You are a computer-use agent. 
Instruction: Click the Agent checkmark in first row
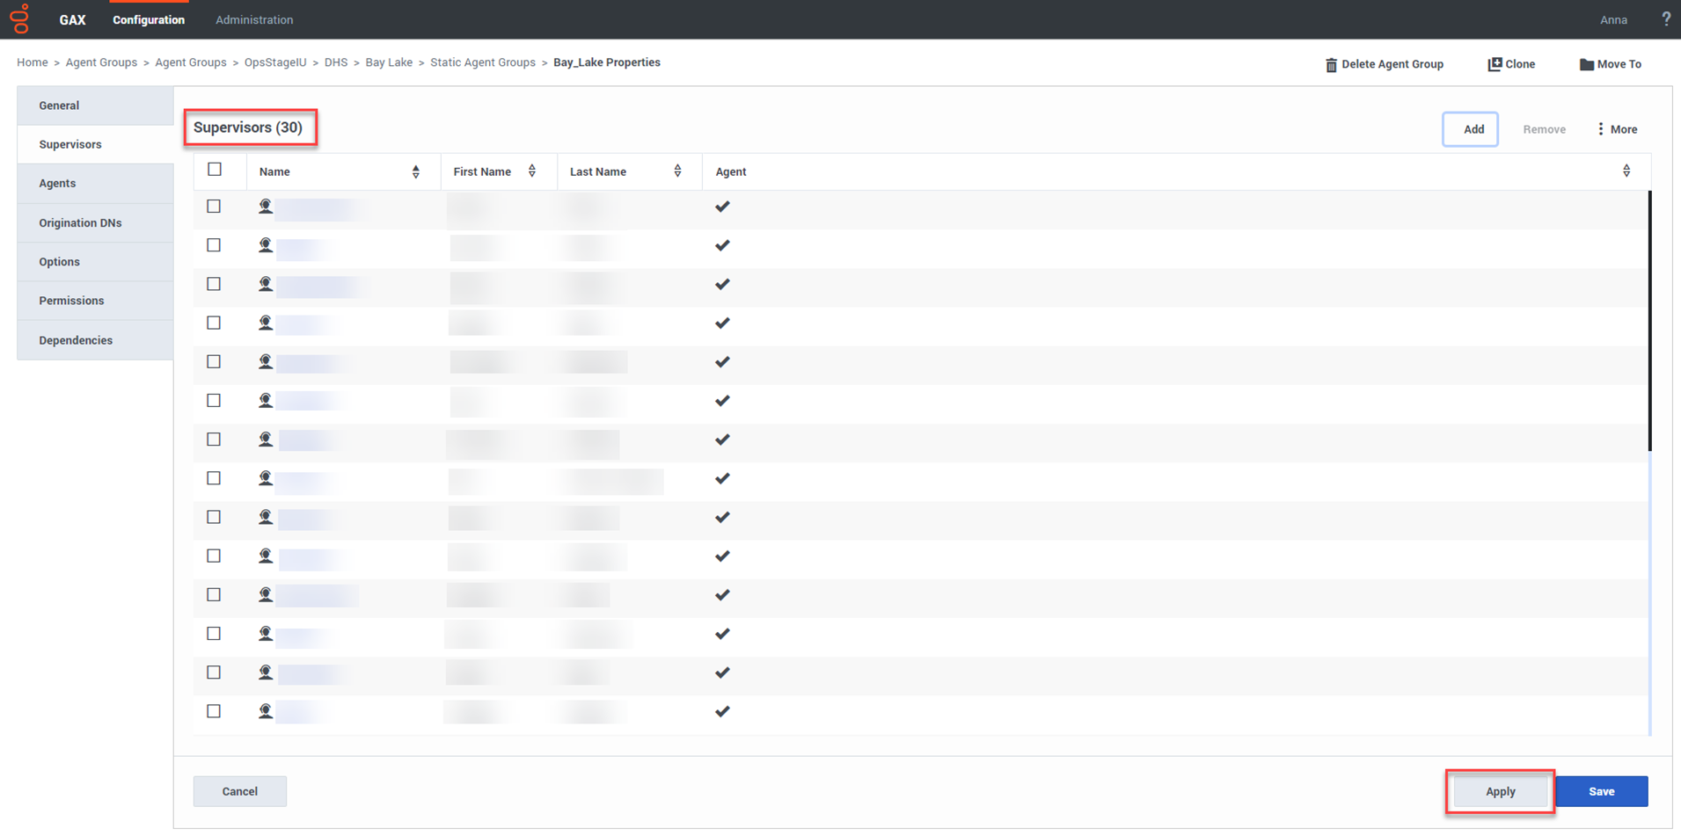722,207
